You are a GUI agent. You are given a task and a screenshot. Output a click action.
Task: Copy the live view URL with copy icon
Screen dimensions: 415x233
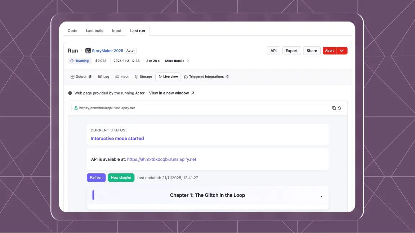(334, 108)
